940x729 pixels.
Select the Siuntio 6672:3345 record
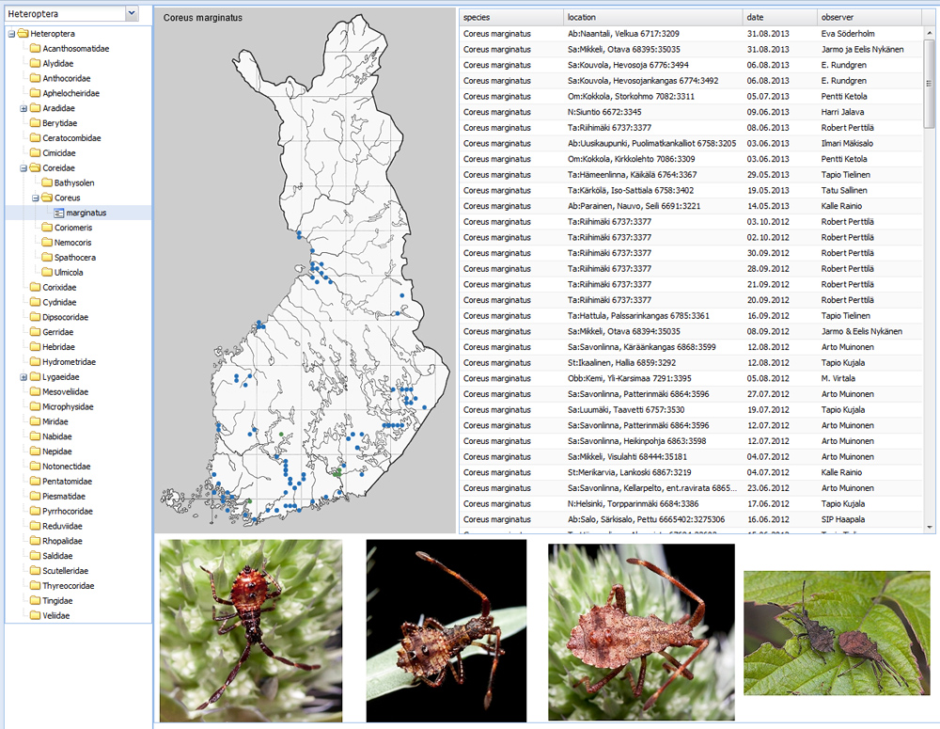[x=691, y=112]
